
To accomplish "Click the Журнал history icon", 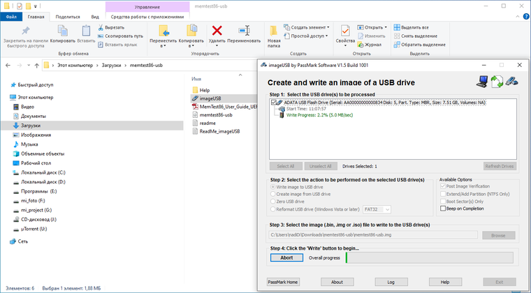I will [x=361, y=45].
